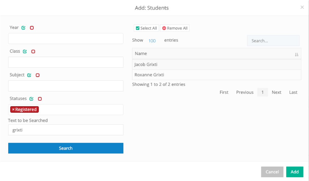Click the red clear icon beside Year
309x181 pixels.
pos(32,27)
